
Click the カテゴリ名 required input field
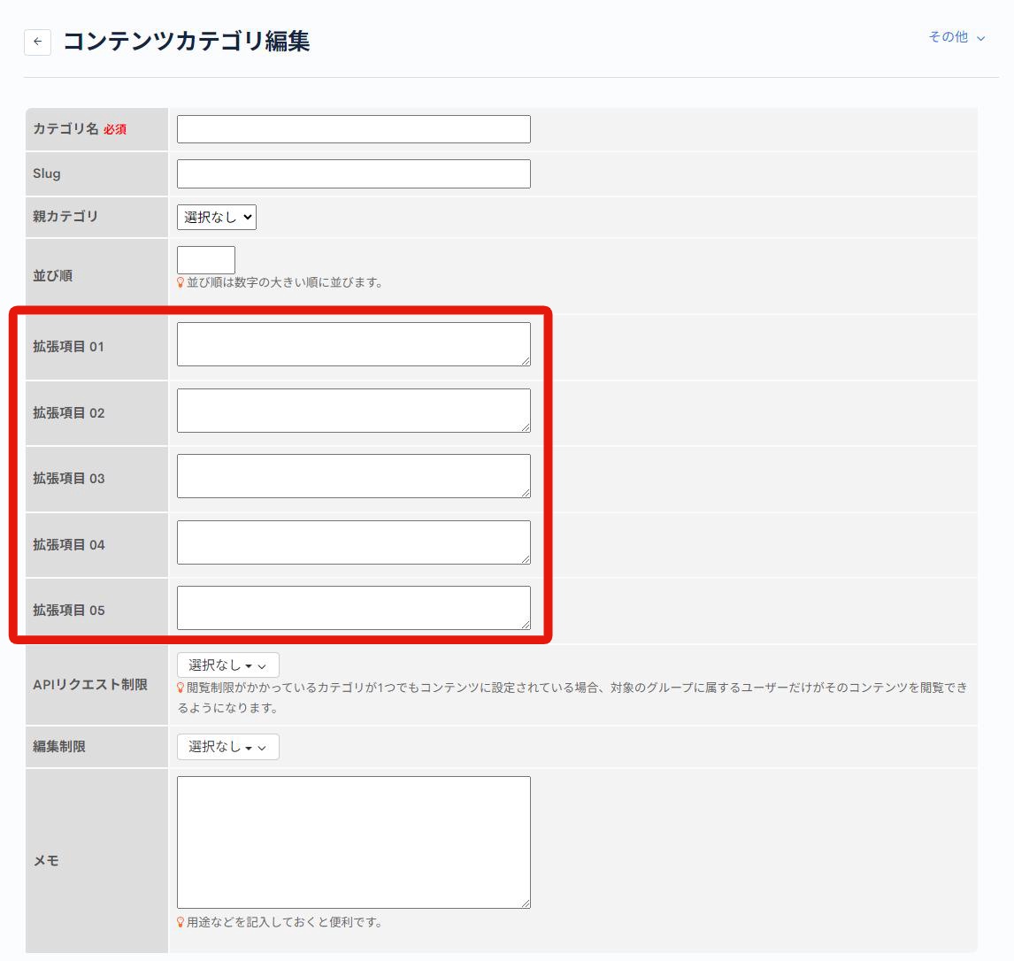coord(353,128)
